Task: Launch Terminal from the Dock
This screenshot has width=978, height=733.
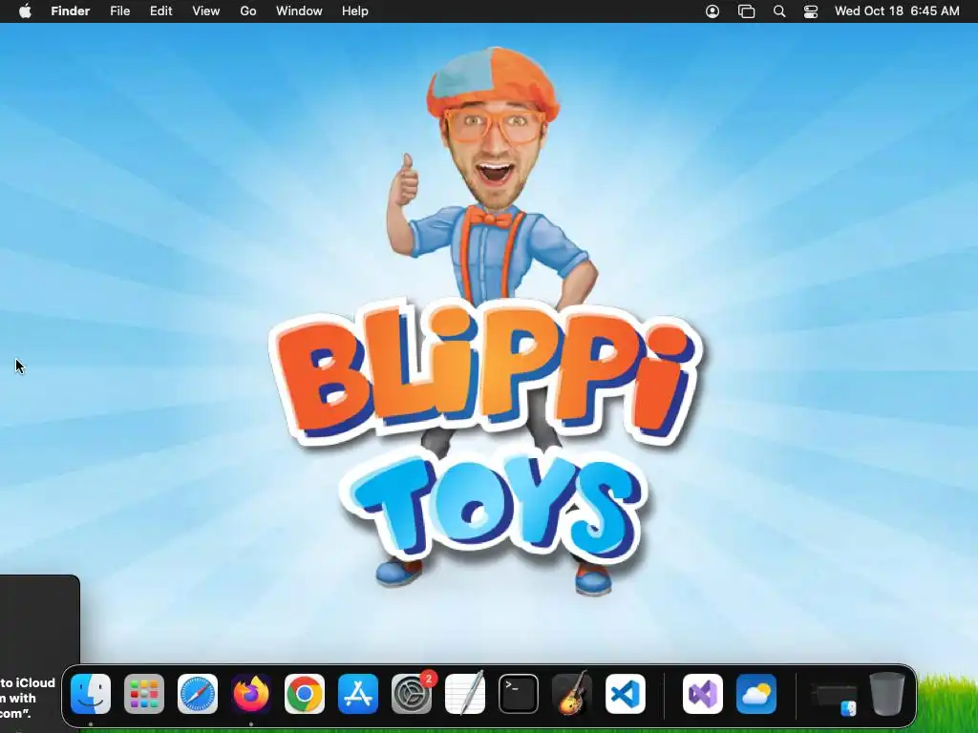Action: 519,694
